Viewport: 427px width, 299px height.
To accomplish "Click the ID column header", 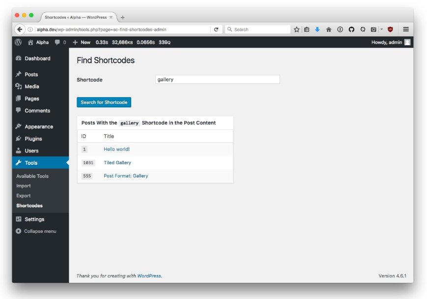I will (84, 136).
